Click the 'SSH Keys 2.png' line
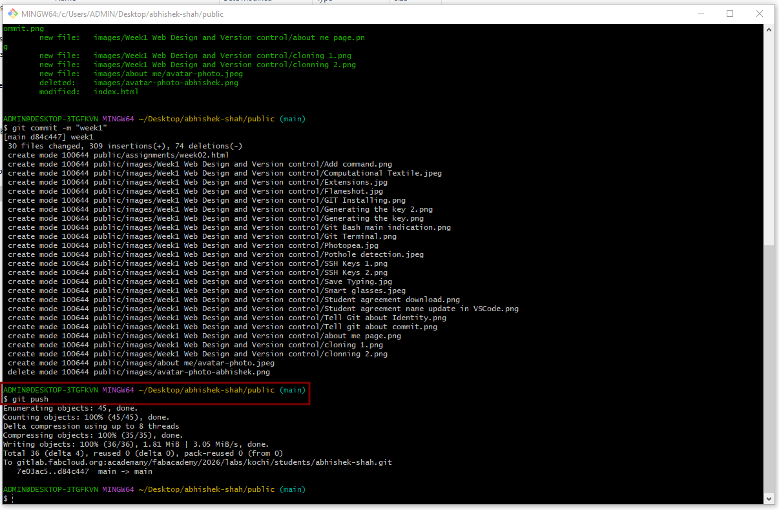Screen dimensions: 779x510 coord(198,272)
